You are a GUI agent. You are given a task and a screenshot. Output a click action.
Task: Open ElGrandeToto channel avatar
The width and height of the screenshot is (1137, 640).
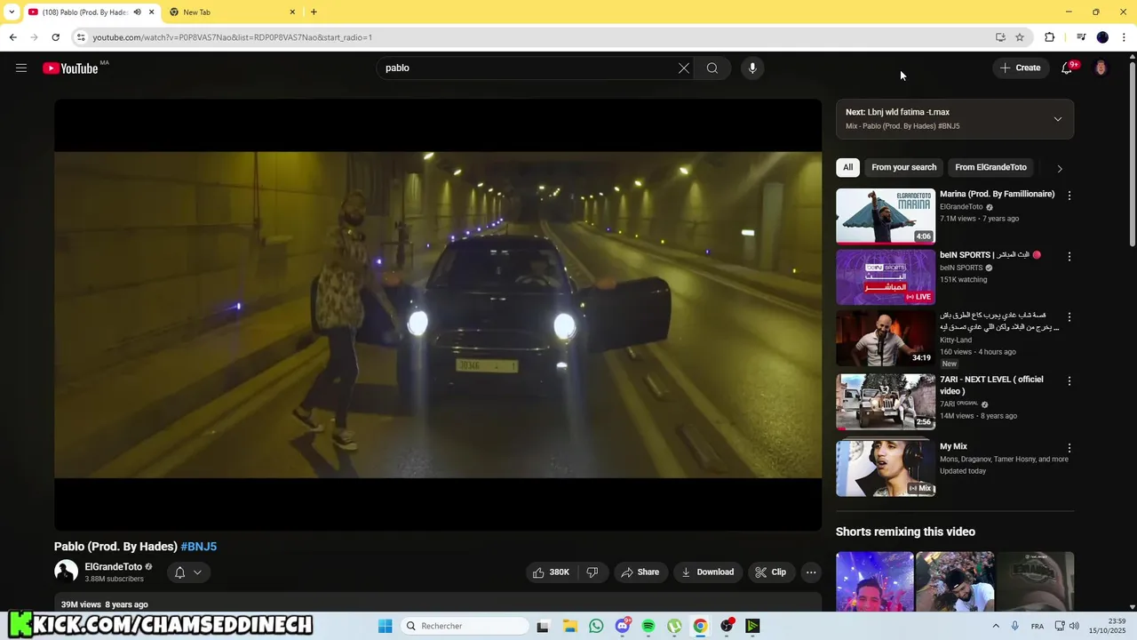66,572
